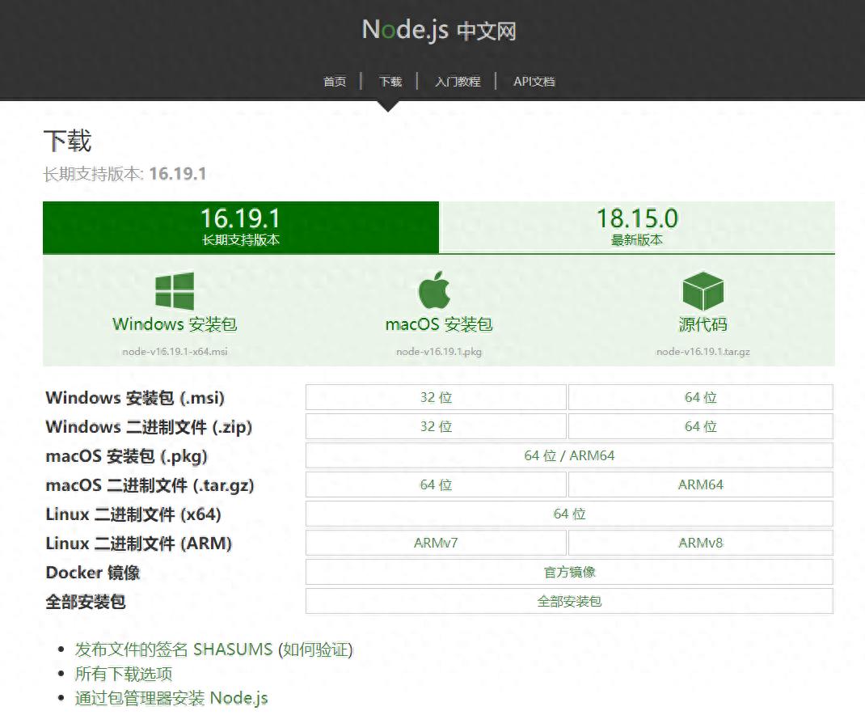This screenshot has height=715, width=865.
Task: Open the Node.js 中文网 logo
Action: tap(439, 30)
